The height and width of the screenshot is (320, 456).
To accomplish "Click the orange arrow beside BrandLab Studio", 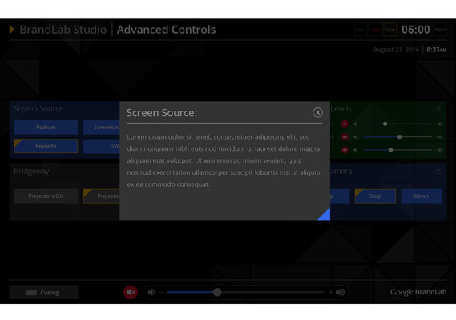I will coord(12,30).
